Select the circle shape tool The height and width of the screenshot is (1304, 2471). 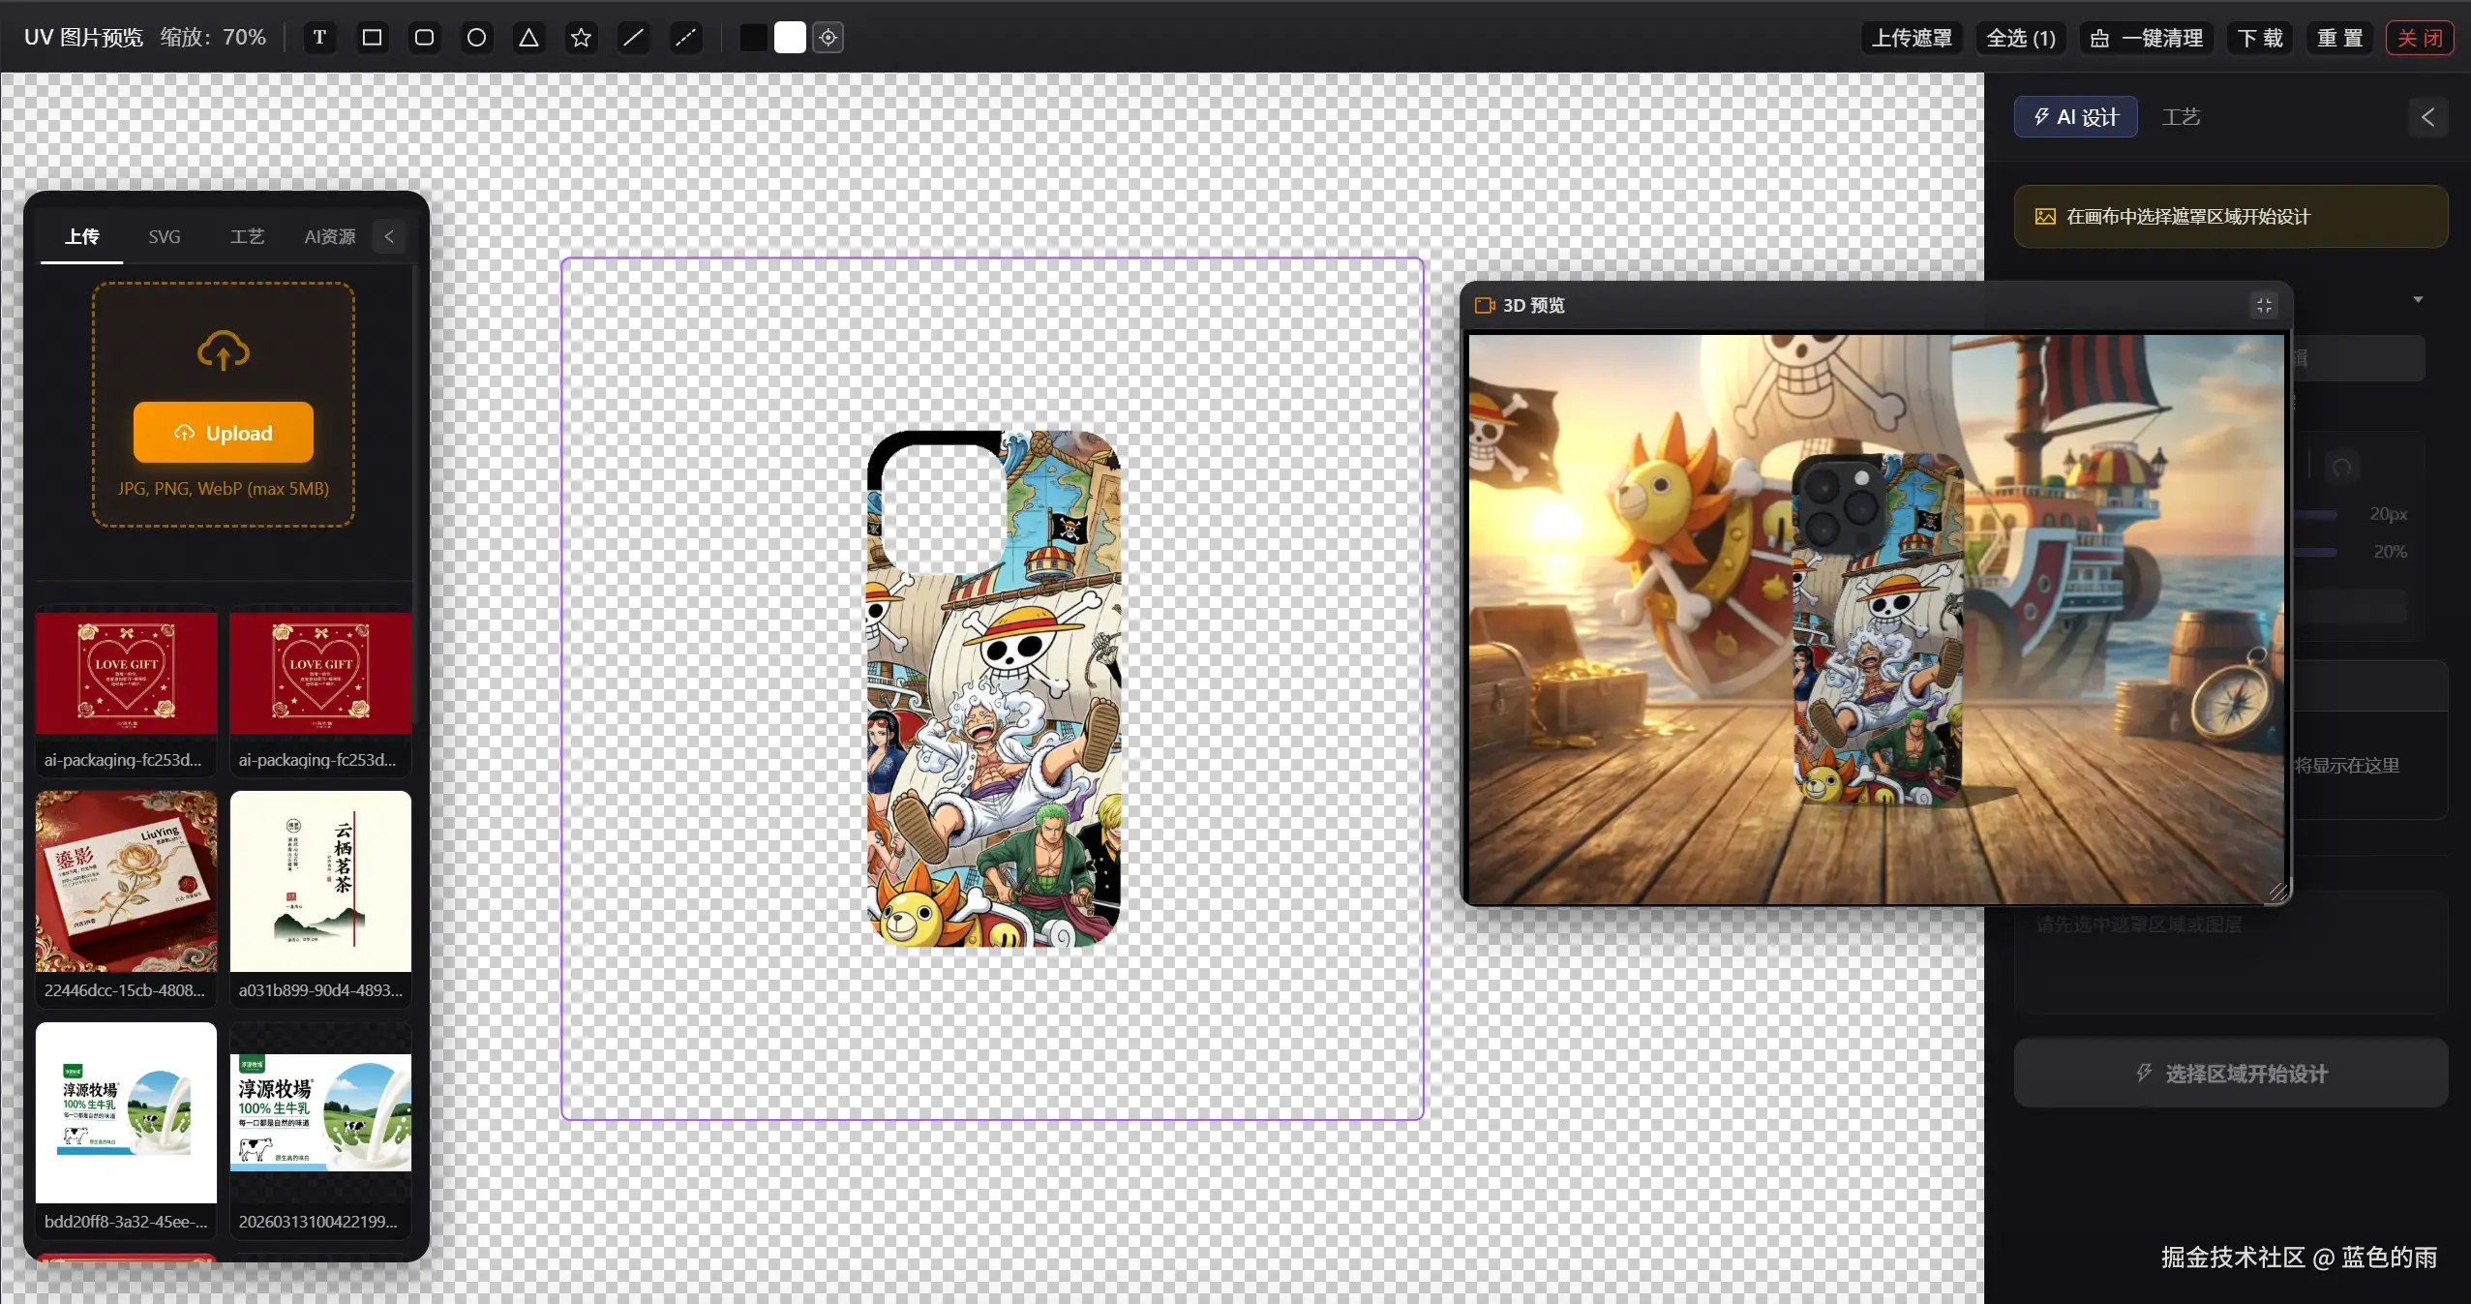point(476,38)
